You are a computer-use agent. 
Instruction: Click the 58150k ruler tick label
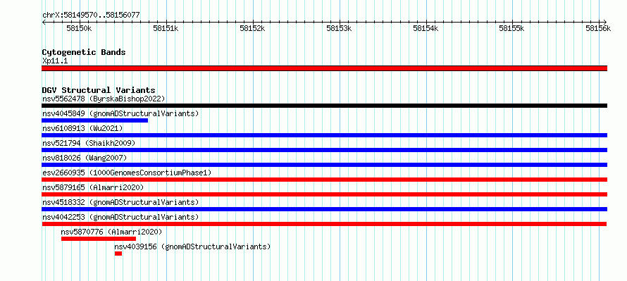pyautogui.click(x=79, y=29)
